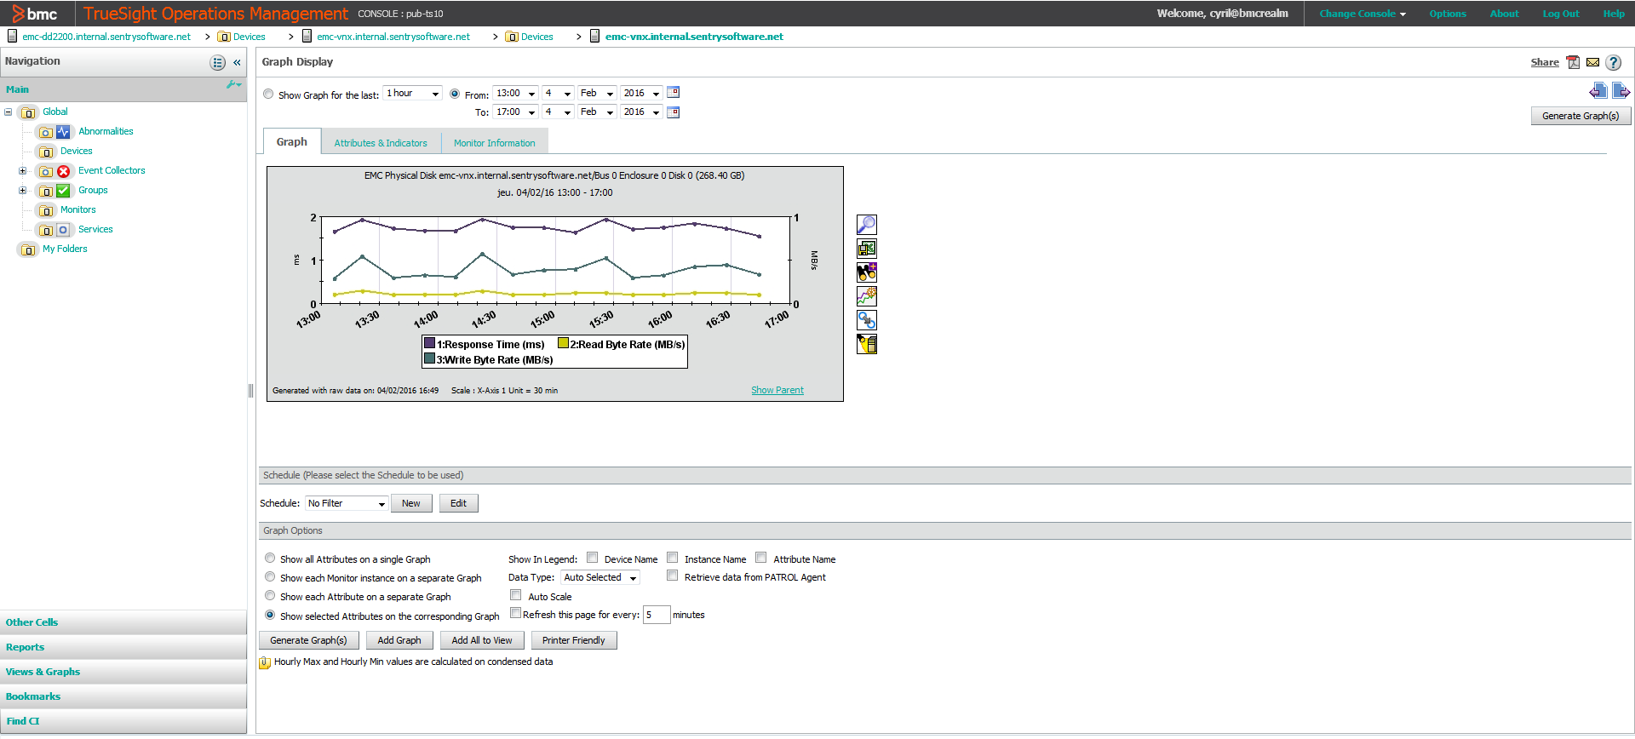Click the blue link chain icon beside the graph
Viewport: 1635px width, 739px height.
pos(866,320)
